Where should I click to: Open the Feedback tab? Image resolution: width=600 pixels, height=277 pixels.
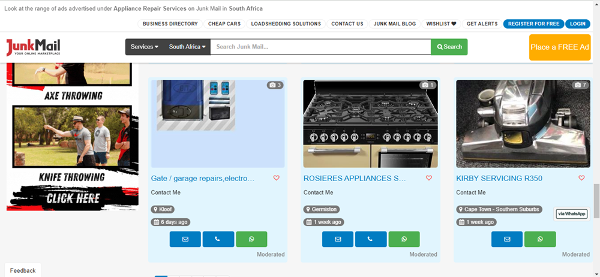(x=23, y=270)
